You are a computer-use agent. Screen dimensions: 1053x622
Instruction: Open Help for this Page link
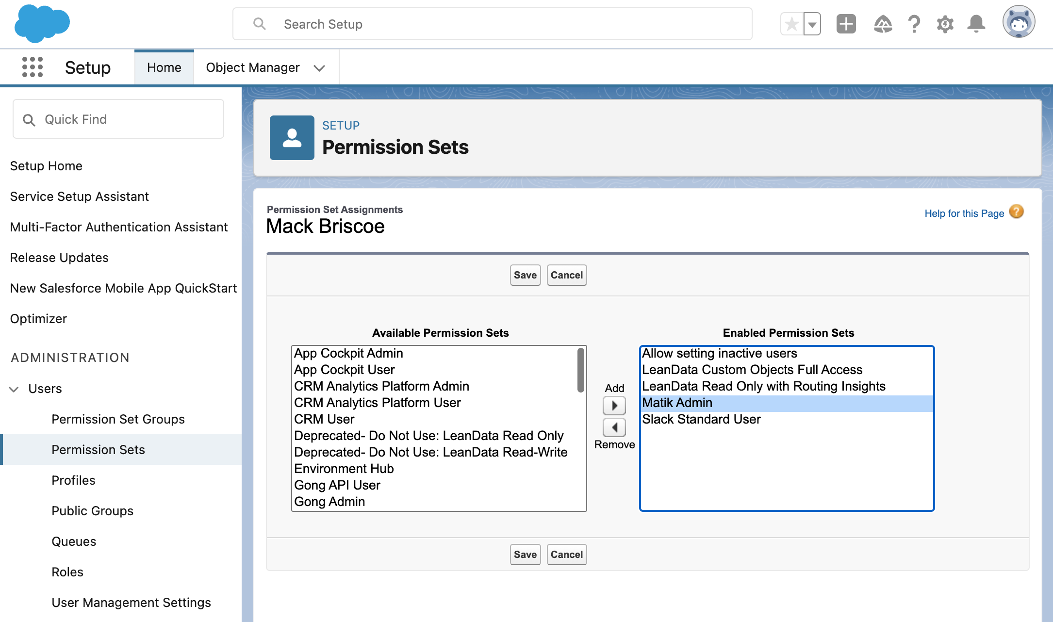coord(964,213)
